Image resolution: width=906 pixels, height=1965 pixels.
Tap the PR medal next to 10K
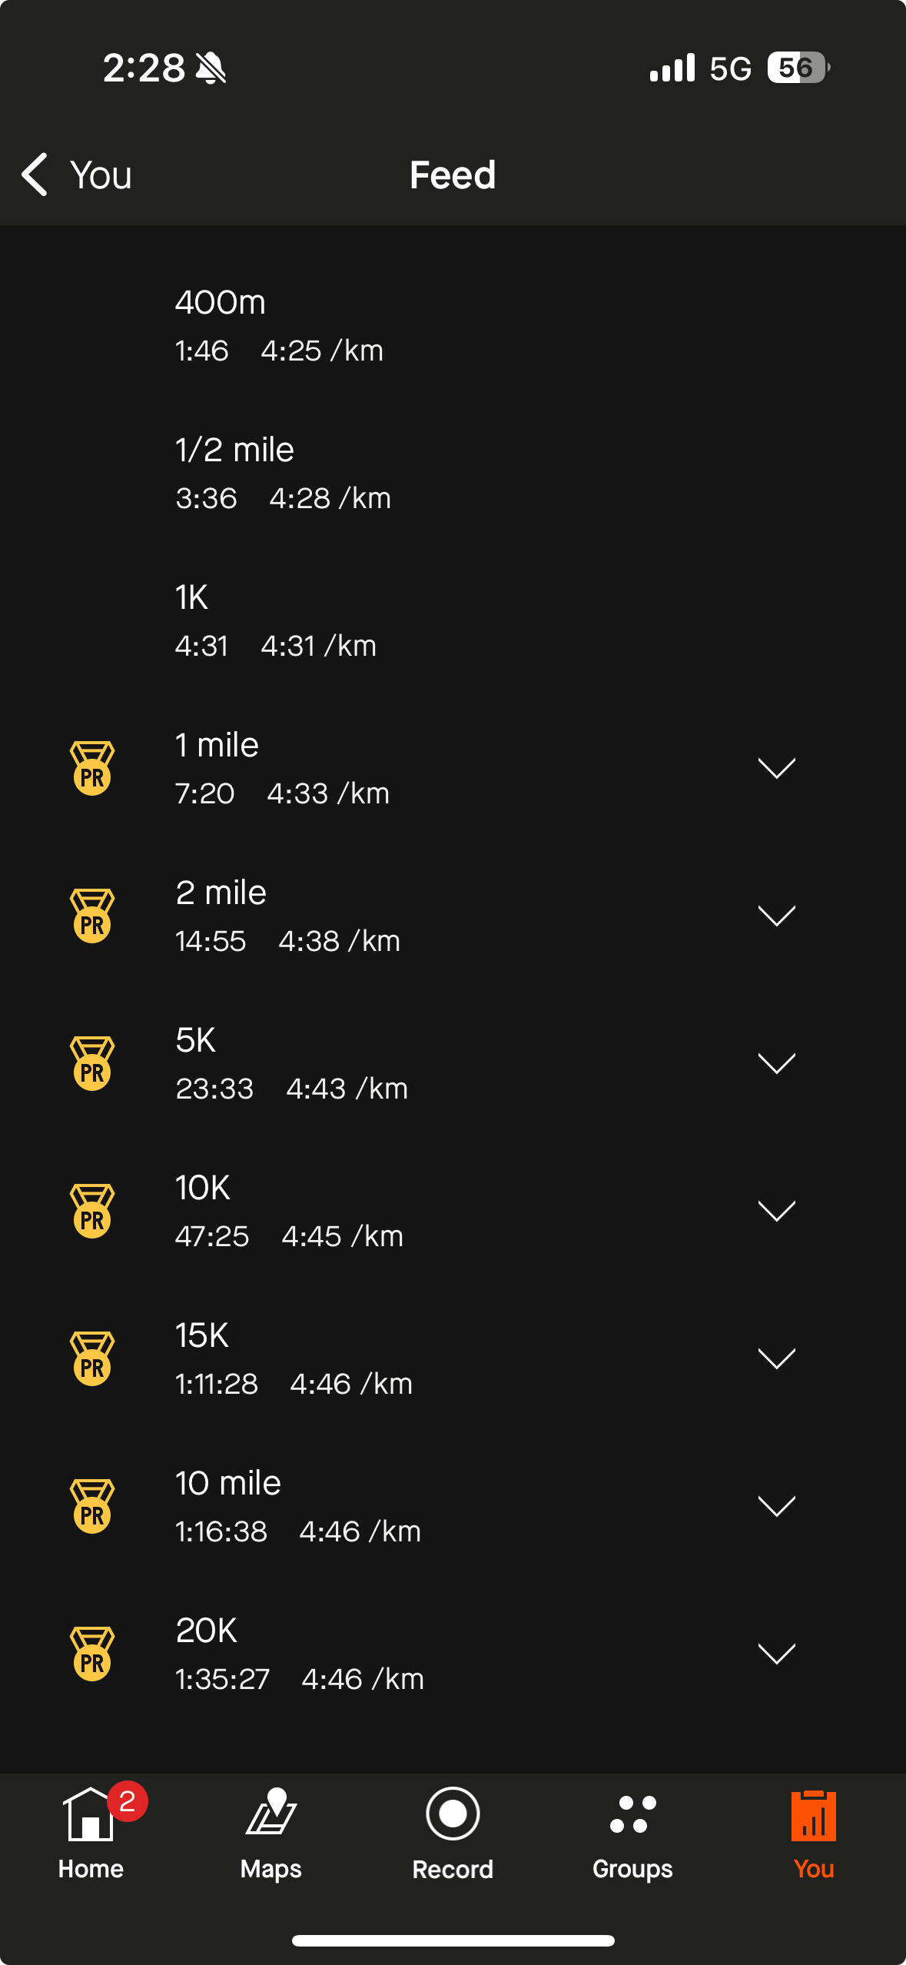click(x=92, y=1211)
